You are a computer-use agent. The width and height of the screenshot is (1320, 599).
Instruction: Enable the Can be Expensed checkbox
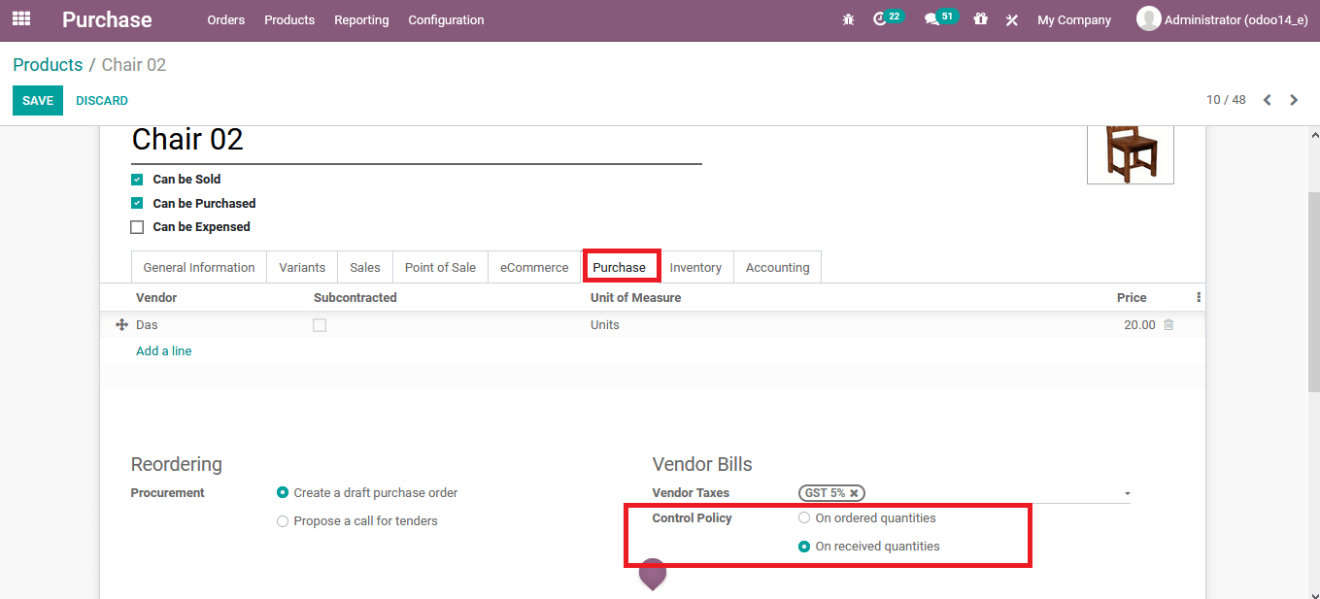coord(137,227)
